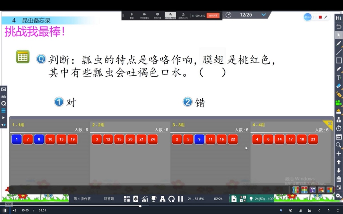Select answer option 1 对
The height and width of the screenshot is (214, 343).
pos(59,102)
